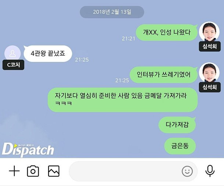Click the C코치 name label
Screen dimensions: 224x186
click(x=13, y=65)
